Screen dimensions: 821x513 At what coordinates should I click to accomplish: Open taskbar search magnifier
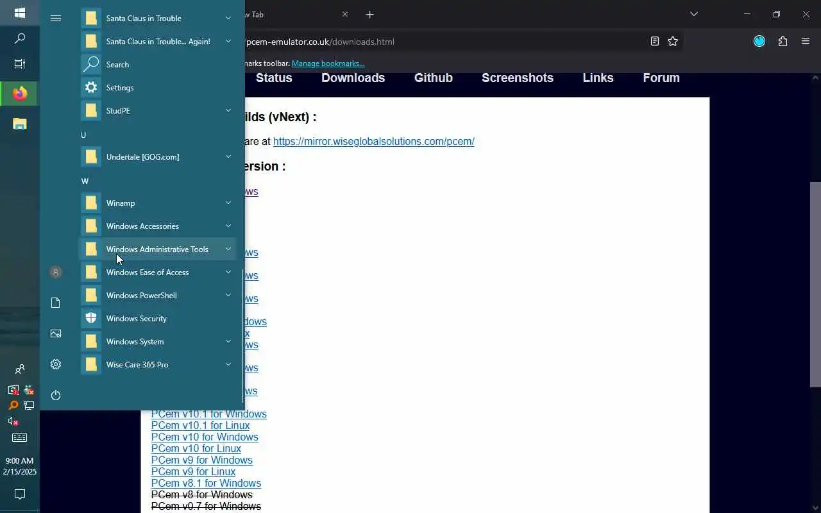click(x=20, y=38)
